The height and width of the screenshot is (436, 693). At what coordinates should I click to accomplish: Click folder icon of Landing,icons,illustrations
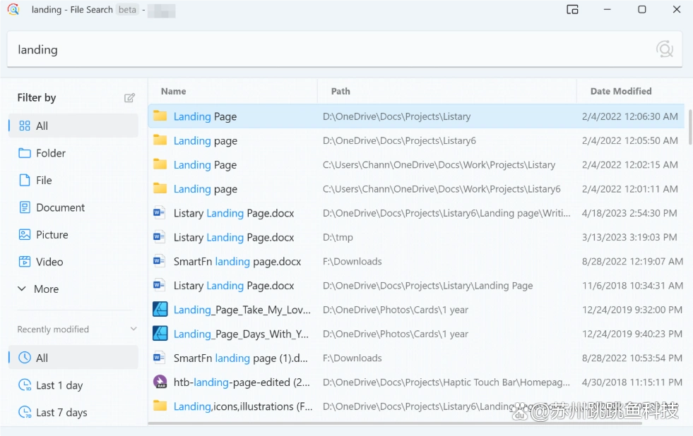click(x=160, y=406)
